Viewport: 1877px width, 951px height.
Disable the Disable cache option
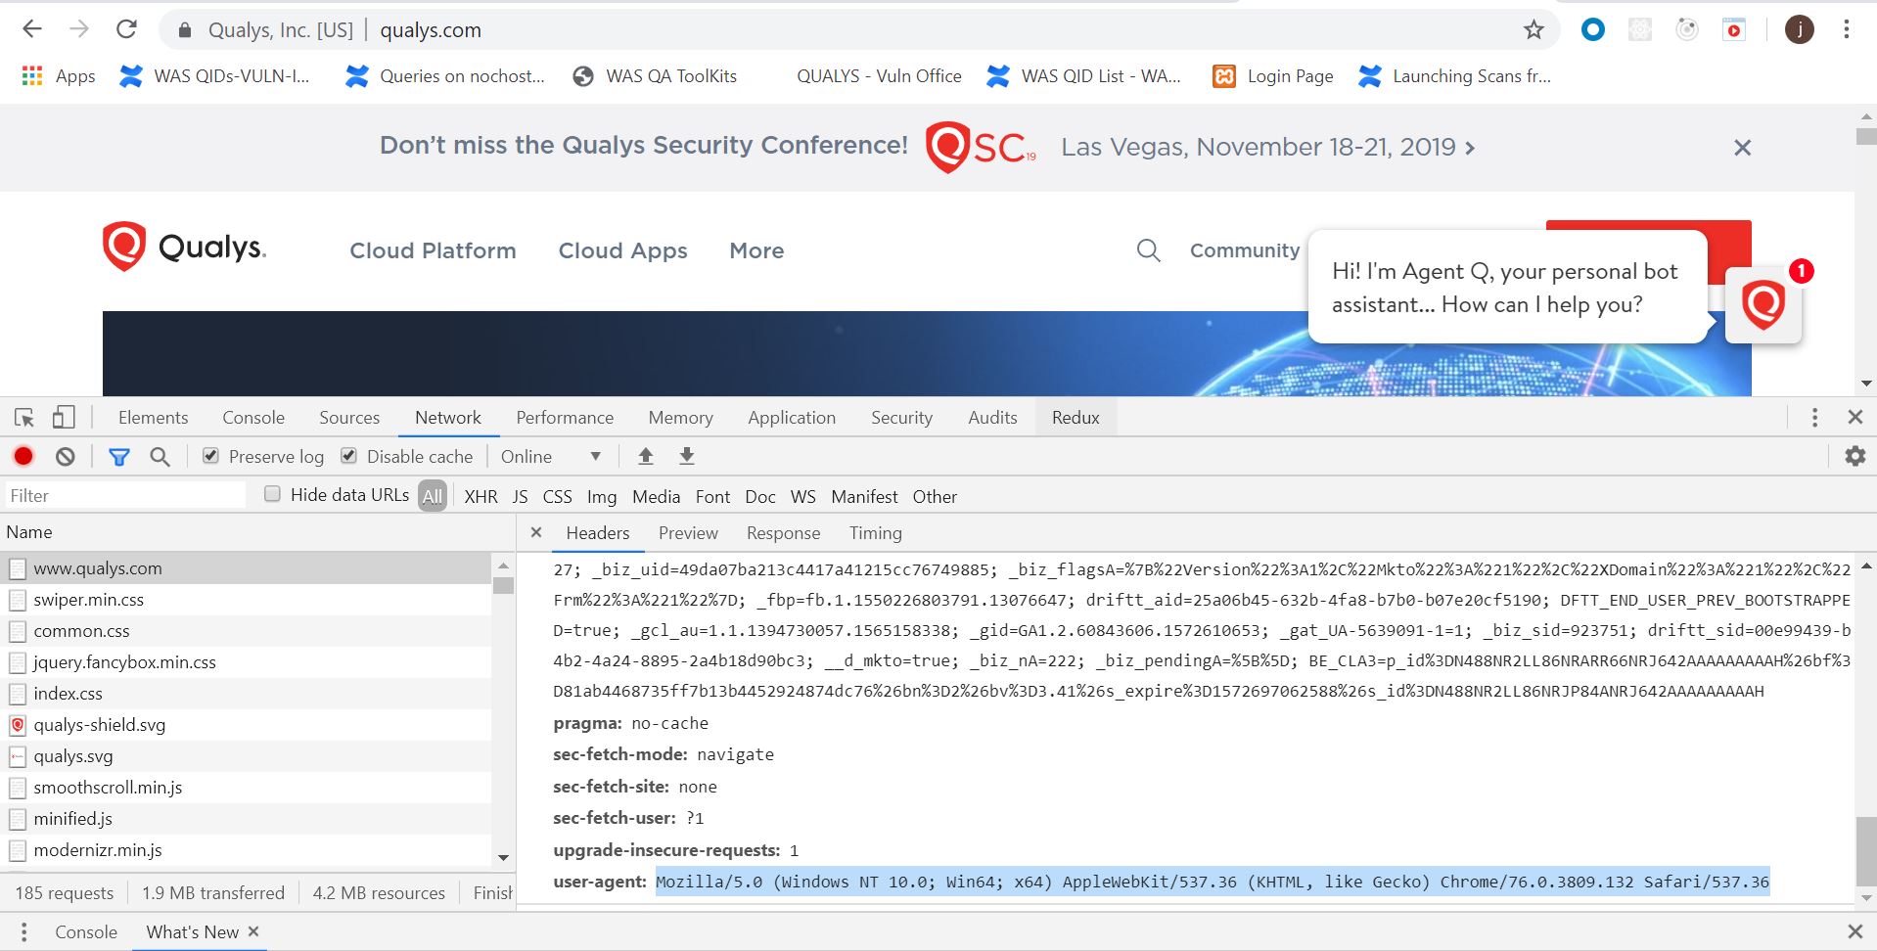coord(348,455)
